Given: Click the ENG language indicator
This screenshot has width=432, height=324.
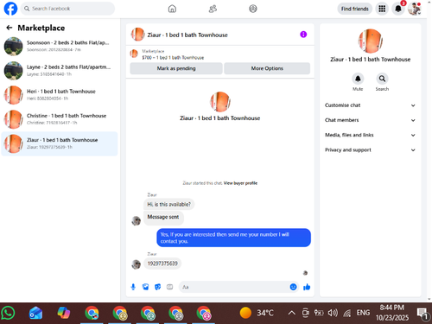Looking at the screenshot, I should (363, 313).
